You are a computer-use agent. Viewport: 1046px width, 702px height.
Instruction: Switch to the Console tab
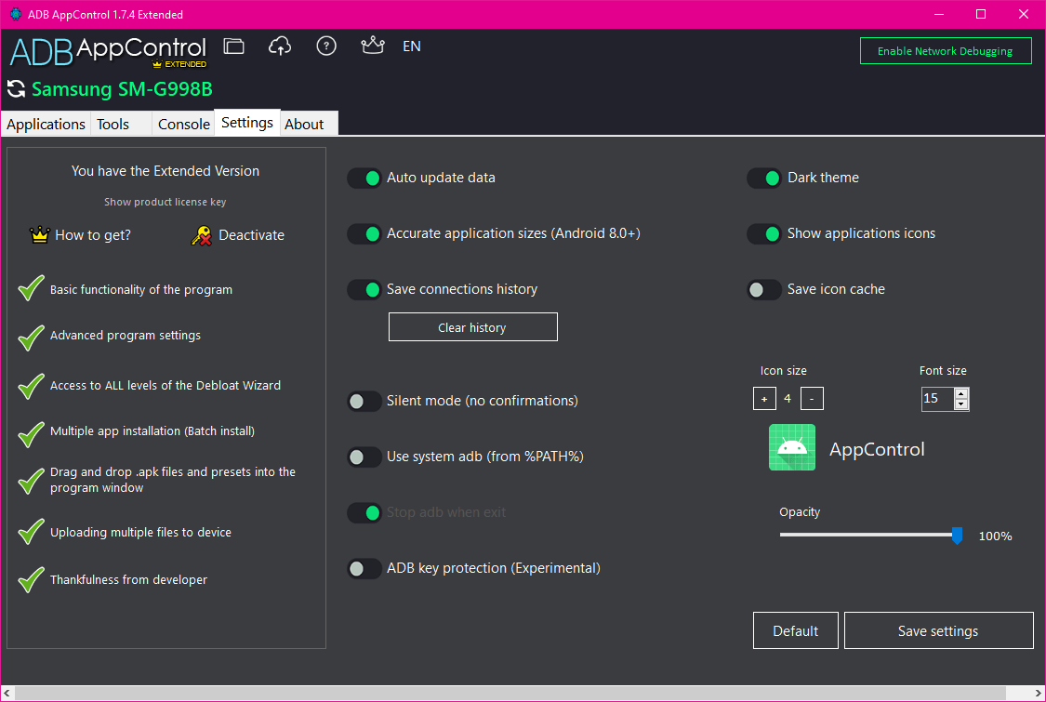tap(183, 123)
